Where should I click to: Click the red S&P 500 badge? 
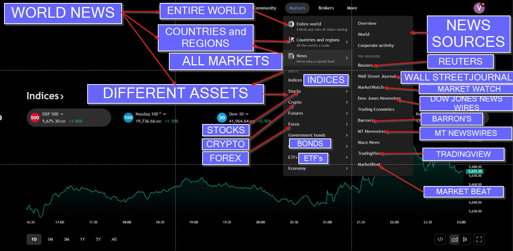click(x=35, y=118)
